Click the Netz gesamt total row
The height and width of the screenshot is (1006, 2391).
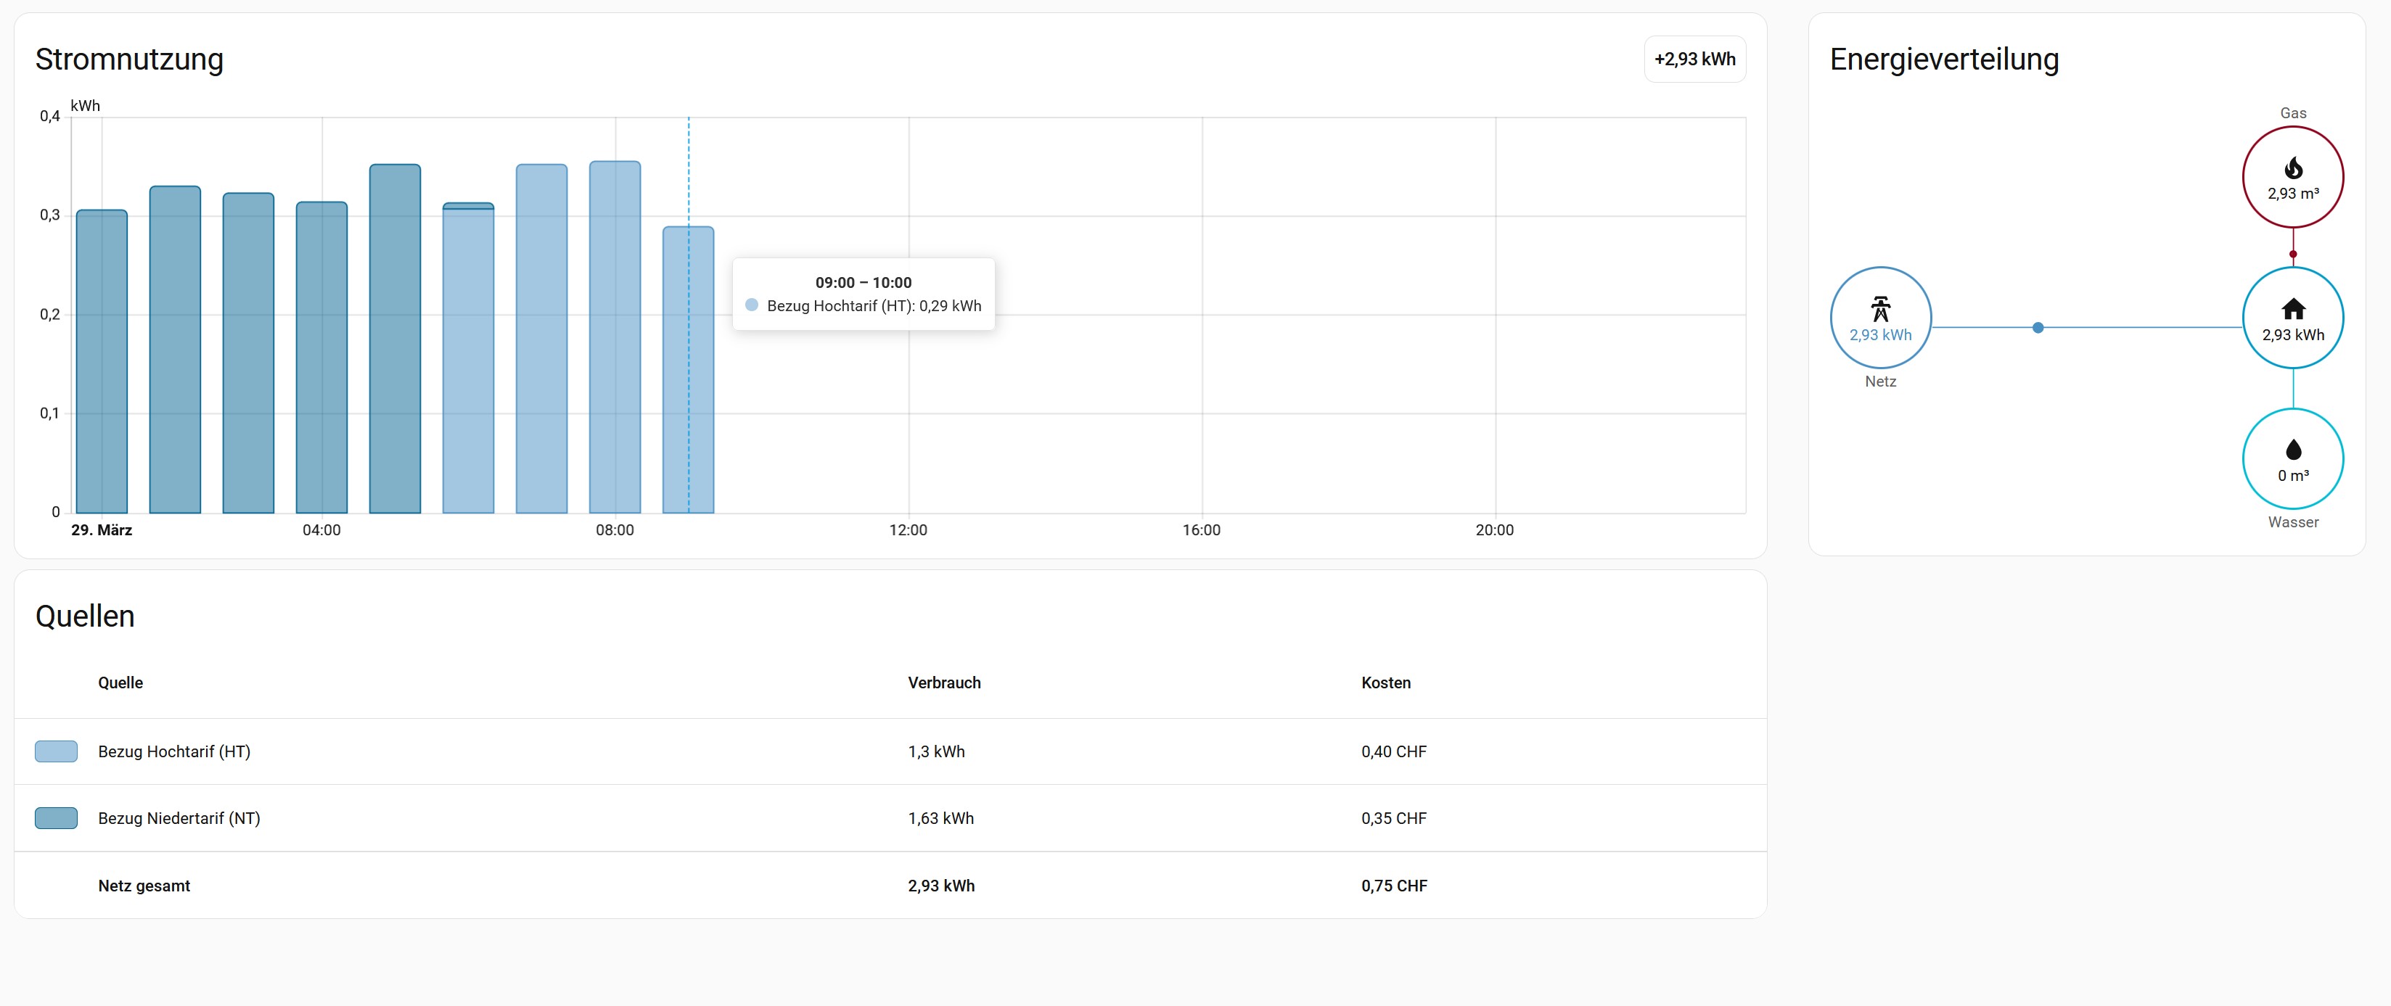(x=144, y=886)
